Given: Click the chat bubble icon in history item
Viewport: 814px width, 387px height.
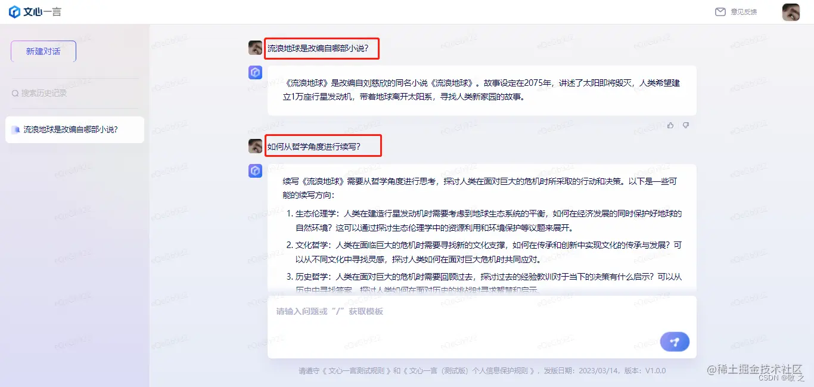Looking at the screenshot, I should point(15,129).
